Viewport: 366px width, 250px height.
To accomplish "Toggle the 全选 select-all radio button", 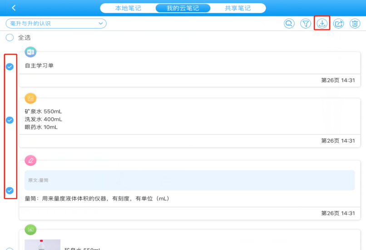I will [10, 38].
